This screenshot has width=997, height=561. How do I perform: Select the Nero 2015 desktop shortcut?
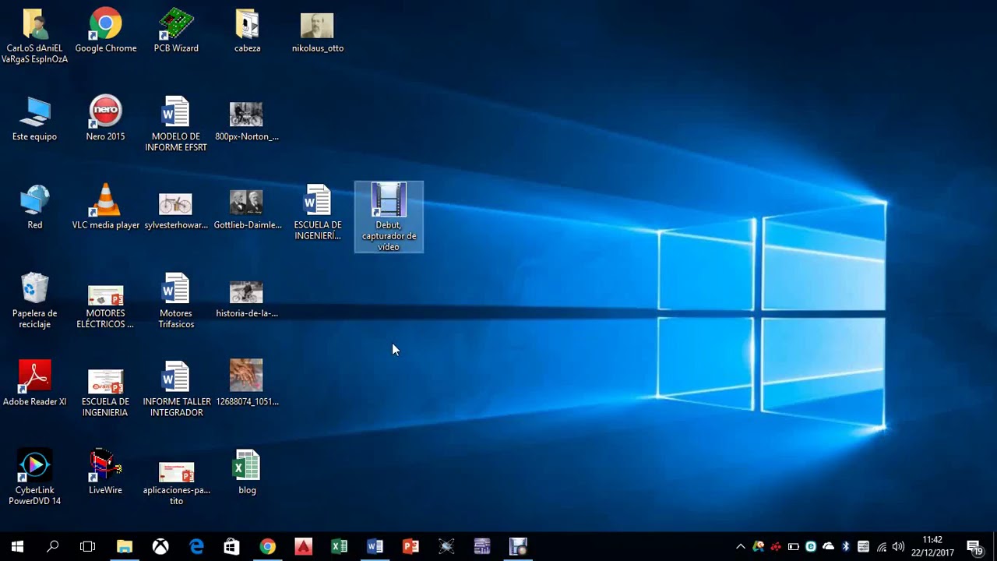tap(105, 119)
